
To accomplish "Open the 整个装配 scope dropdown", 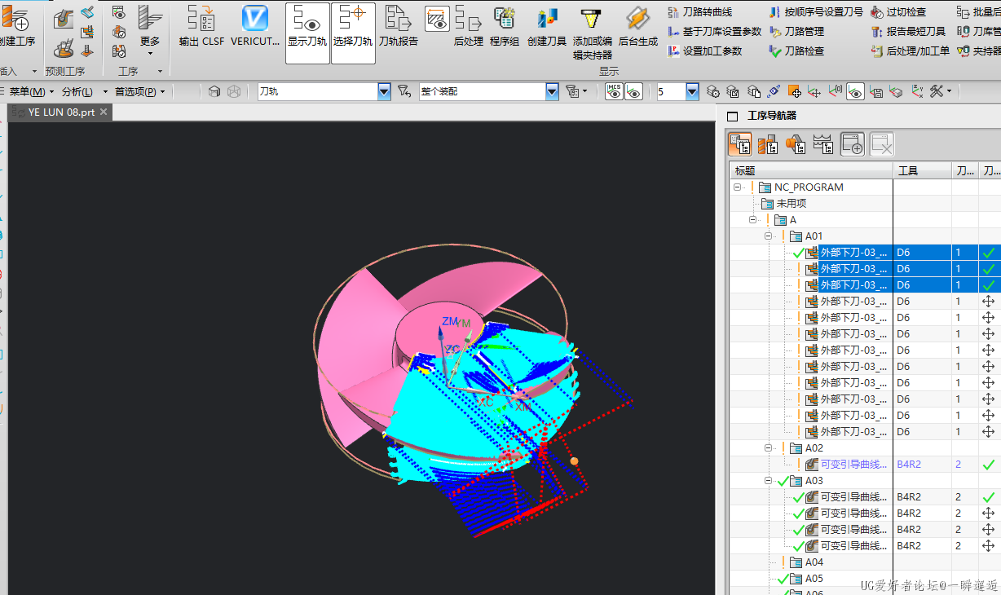I will (552, 92).
